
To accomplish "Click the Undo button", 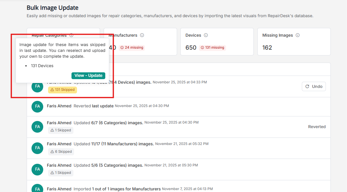I will click(314, 86).
